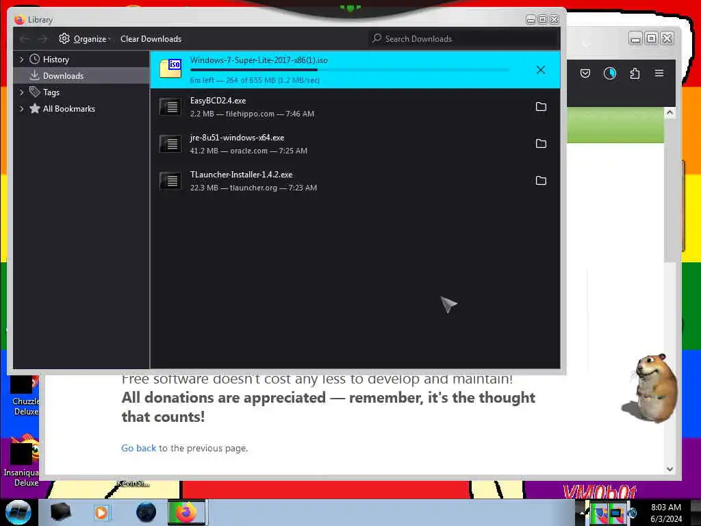Image resolution: width=701 pixels, height=526 pixels.
Task: Open Firefox downloads progress toolbar icon
Action: pyautogui.click(x=610, y=73)
